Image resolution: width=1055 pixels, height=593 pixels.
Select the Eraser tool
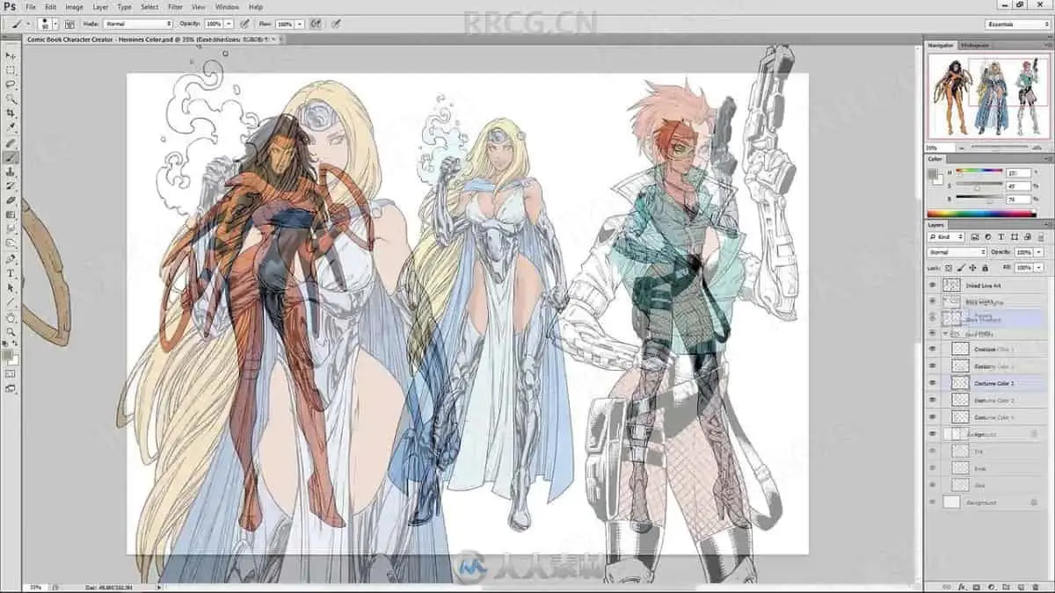[11, 200]
